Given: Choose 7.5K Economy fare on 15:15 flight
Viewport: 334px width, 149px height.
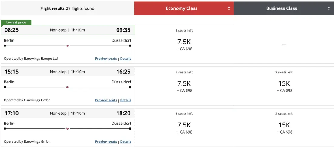Looking at the screenshot, I should [x=184, y=83].
